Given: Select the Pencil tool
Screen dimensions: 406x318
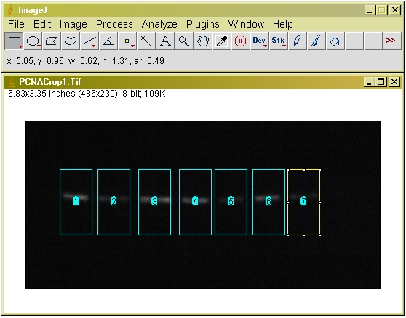Looking at the screenshot, I should click(x=298, y=41).
